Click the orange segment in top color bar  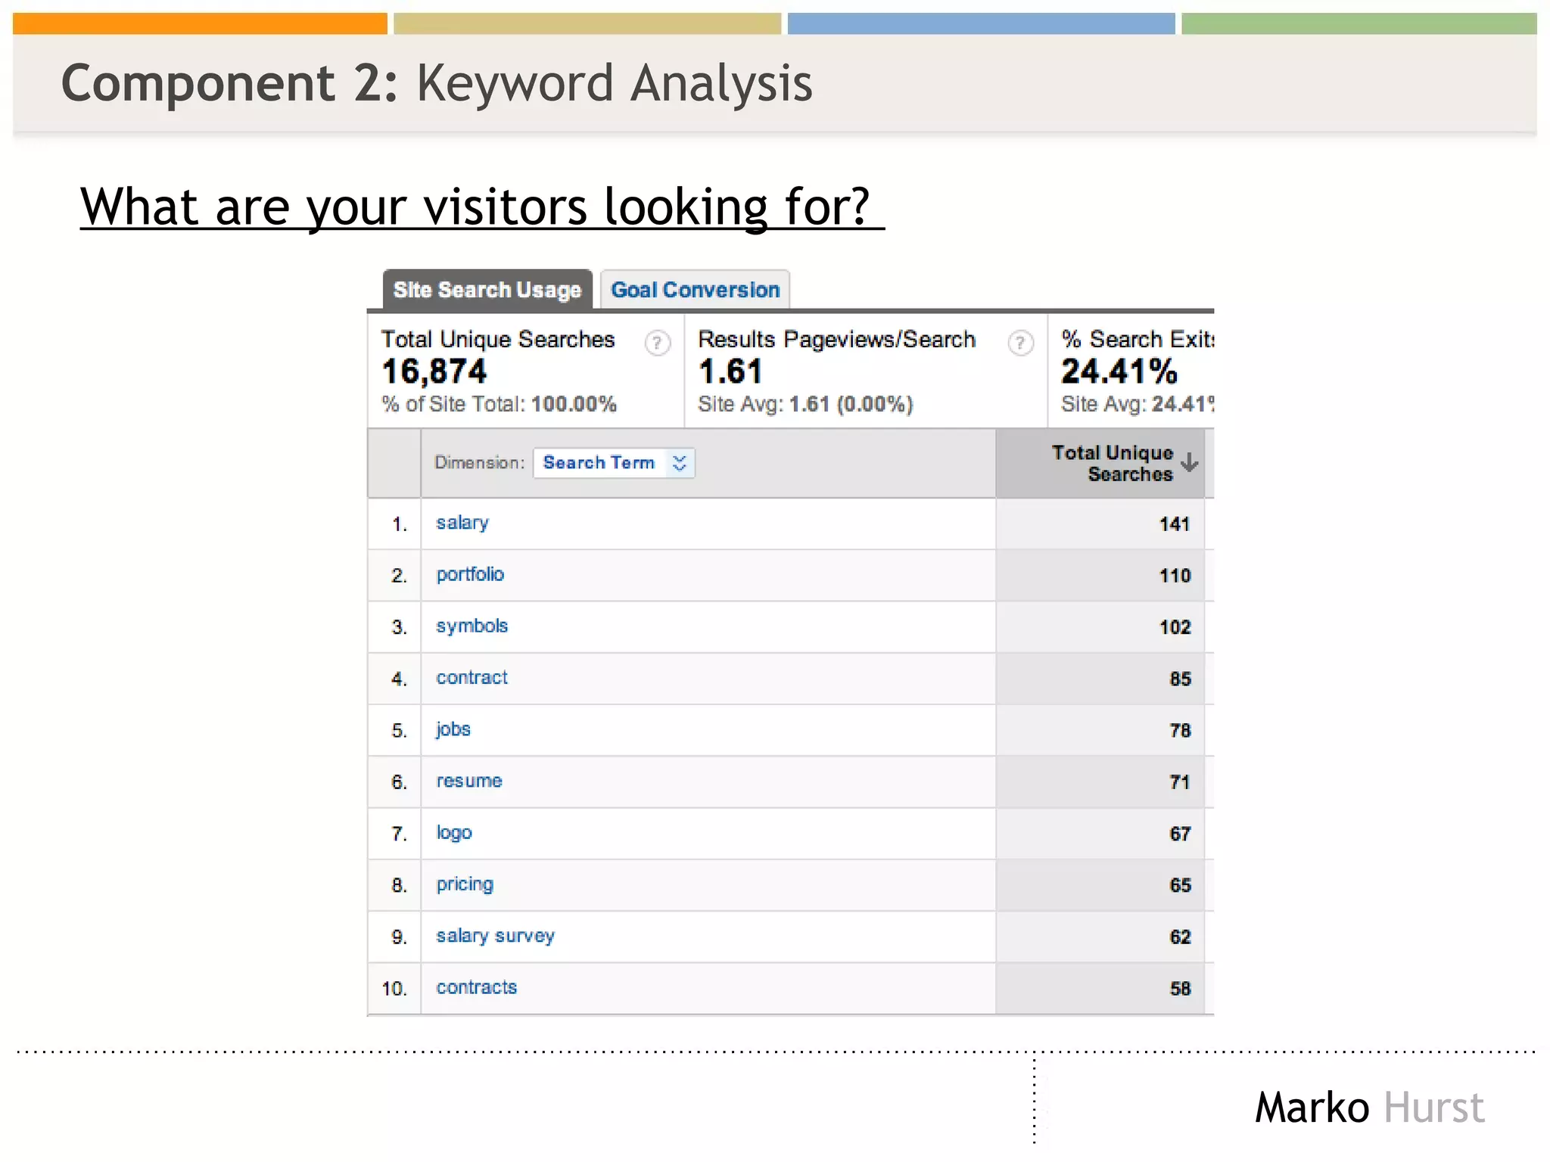(x=200, y=23)
